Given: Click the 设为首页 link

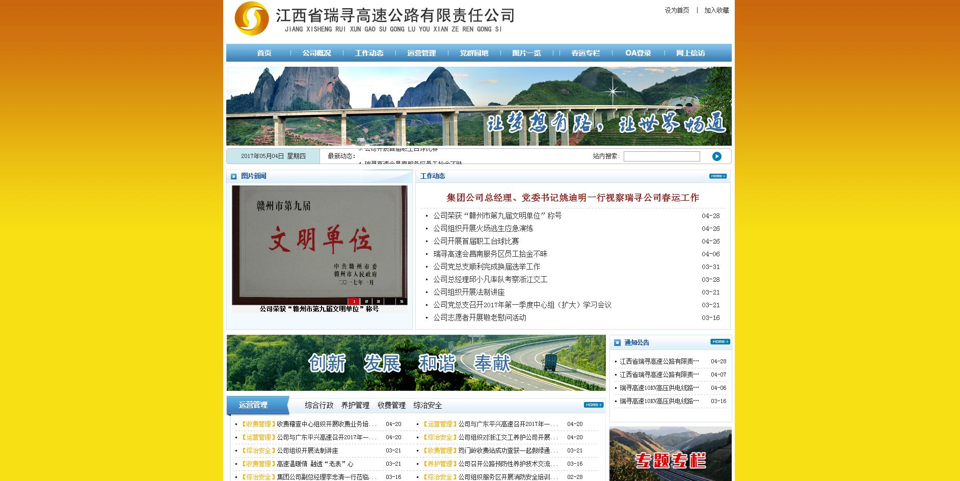Looking at the screenshot, I should coord(677,10).
